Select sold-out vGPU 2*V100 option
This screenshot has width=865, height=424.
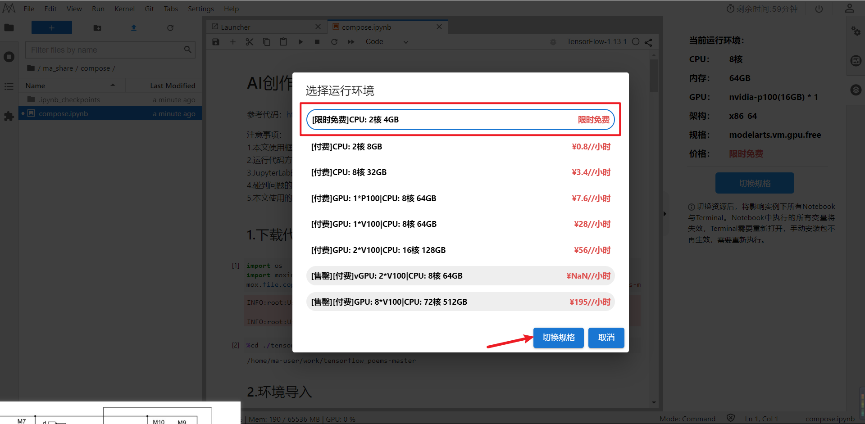point(460,276)
